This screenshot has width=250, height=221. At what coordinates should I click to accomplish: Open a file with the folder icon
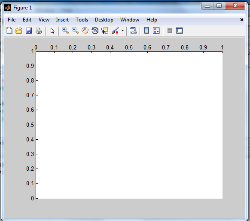tap(19, 31)
